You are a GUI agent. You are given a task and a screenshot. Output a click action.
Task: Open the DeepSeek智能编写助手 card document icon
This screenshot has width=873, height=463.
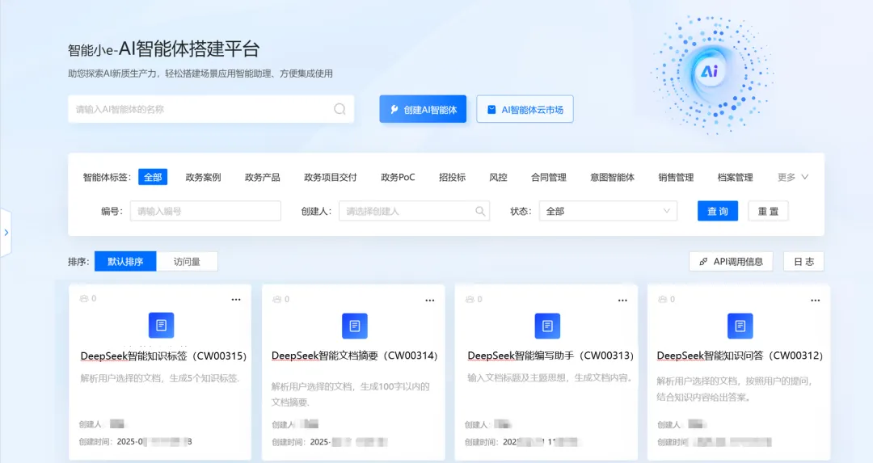tap(547, 326)
